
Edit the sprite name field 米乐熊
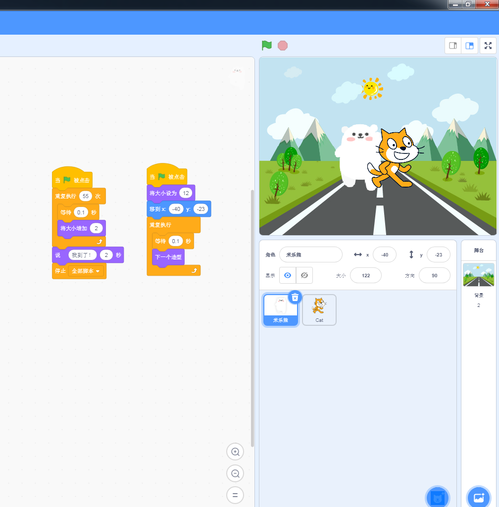click(311, 255)
